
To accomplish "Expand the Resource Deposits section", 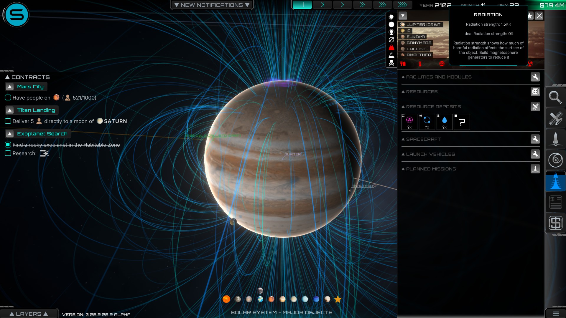I will [433, 107].
